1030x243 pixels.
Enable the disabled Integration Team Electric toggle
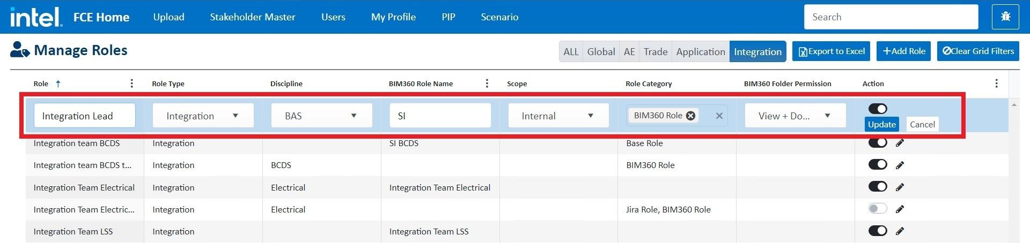pos(878,209)
